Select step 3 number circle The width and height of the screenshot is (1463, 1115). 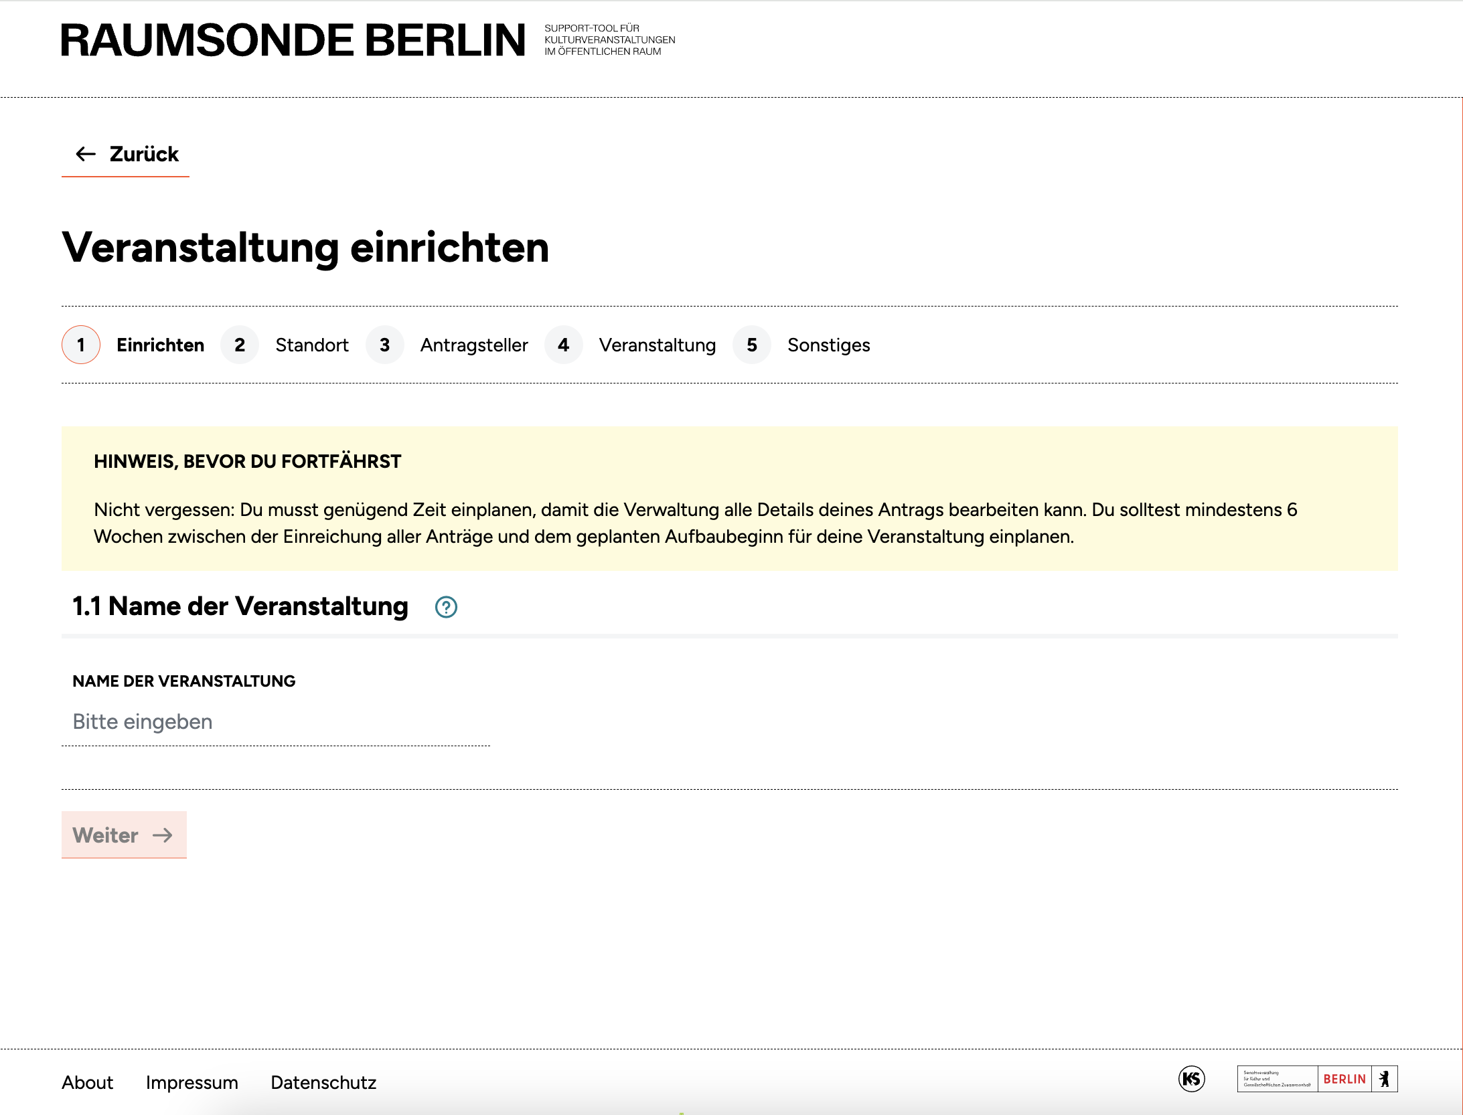(384, 345)
